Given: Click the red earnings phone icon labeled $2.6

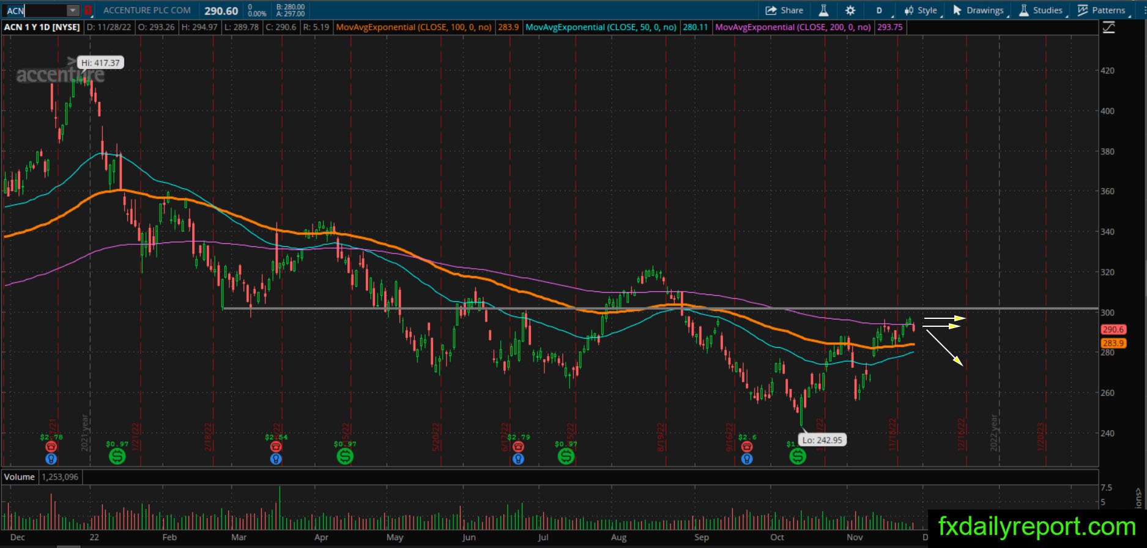Looking at the screenshot, I should click(746, 447).
